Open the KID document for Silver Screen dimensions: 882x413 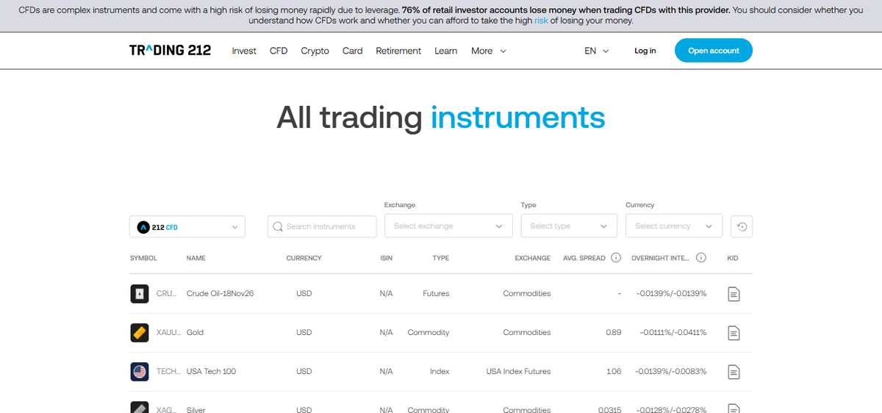733,409
